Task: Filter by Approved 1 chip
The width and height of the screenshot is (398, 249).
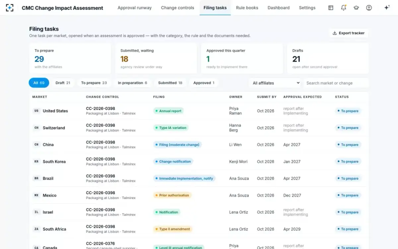Action: pos(204,83)
